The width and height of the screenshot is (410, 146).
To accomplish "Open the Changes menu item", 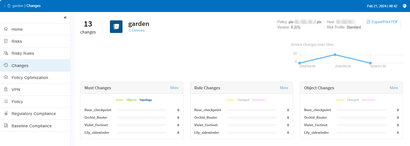I will pos(20,66).
